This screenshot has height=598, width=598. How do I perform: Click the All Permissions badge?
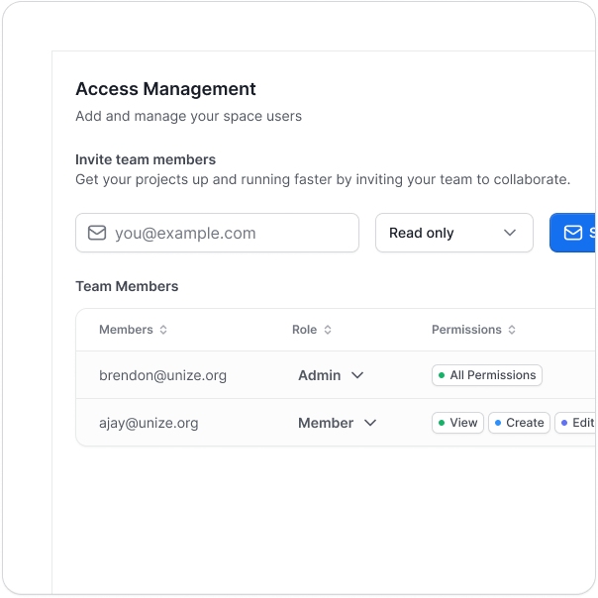coord(487,375)
